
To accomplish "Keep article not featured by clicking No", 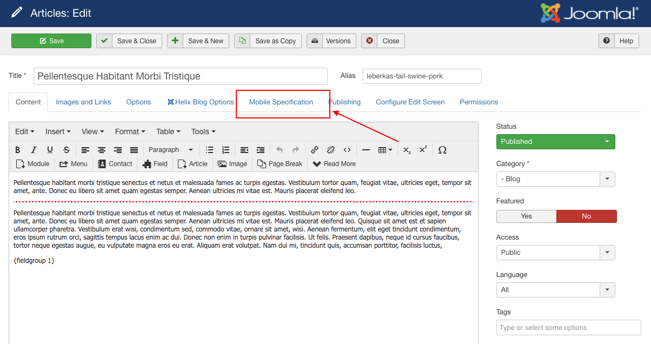I will [x=586, y=216].
